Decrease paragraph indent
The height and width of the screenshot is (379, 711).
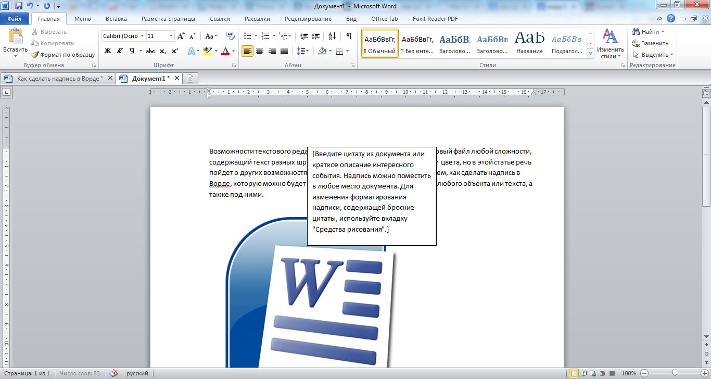304,36
